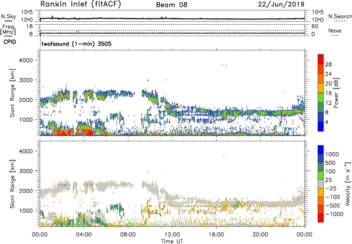Click the 'Time UT' axis title
352x244 pixels.
[x=172, y=241]
